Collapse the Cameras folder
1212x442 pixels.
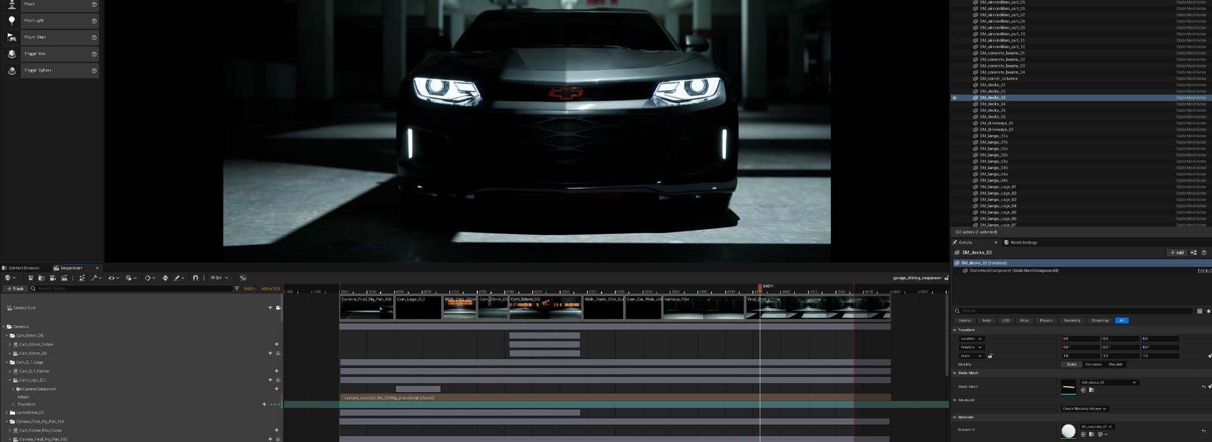(x=4, y=326)
